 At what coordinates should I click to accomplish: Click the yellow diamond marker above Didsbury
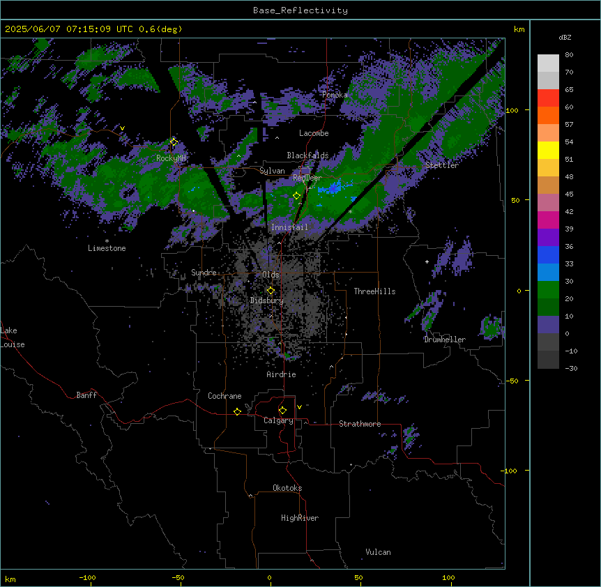[x=271, y=291]
